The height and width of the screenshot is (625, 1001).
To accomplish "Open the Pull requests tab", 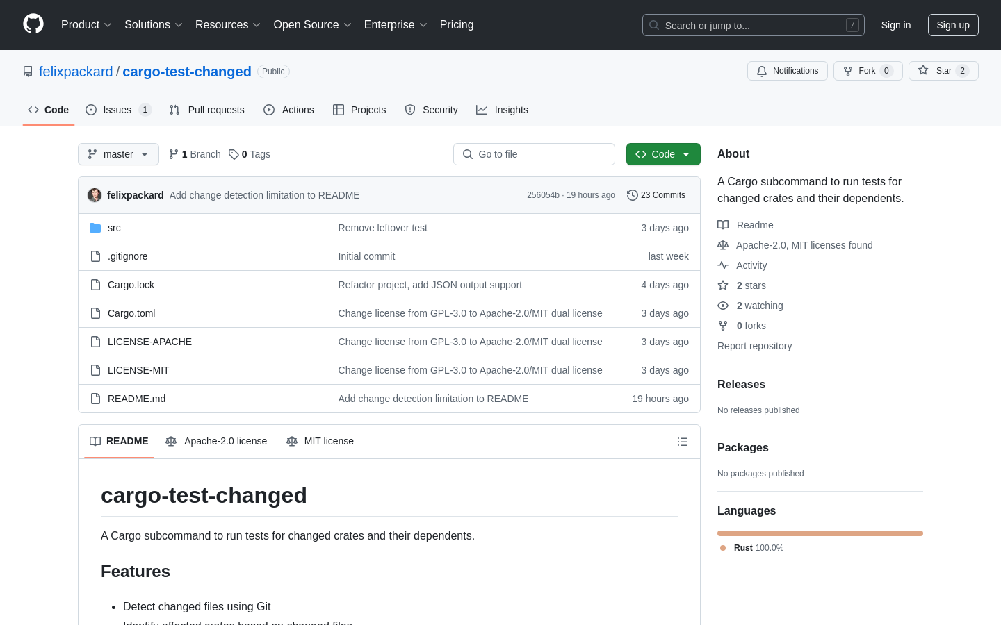I will tap(207, 110).
